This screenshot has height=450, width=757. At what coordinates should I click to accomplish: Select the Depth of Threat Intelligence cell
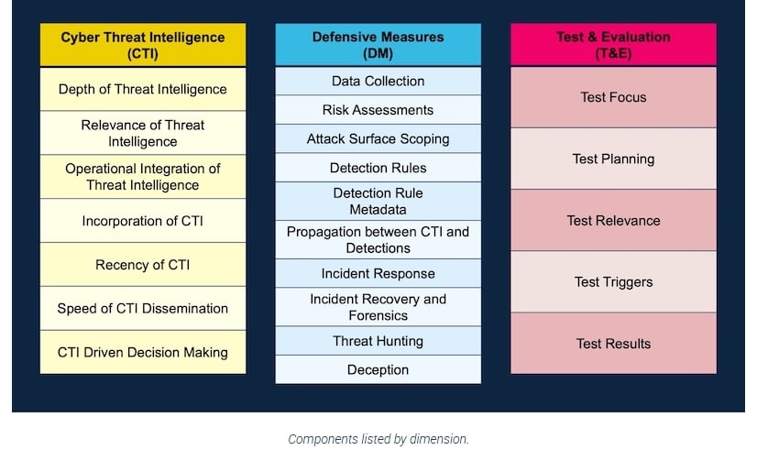[x=142, y=89]
